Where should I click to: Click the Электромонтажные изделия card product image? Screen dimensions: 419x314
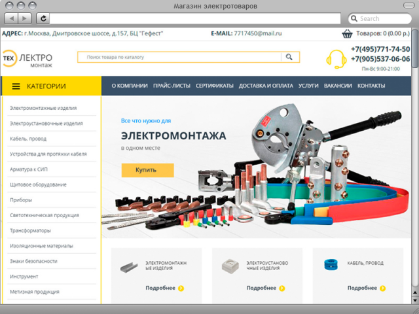[x=129, y=267]
